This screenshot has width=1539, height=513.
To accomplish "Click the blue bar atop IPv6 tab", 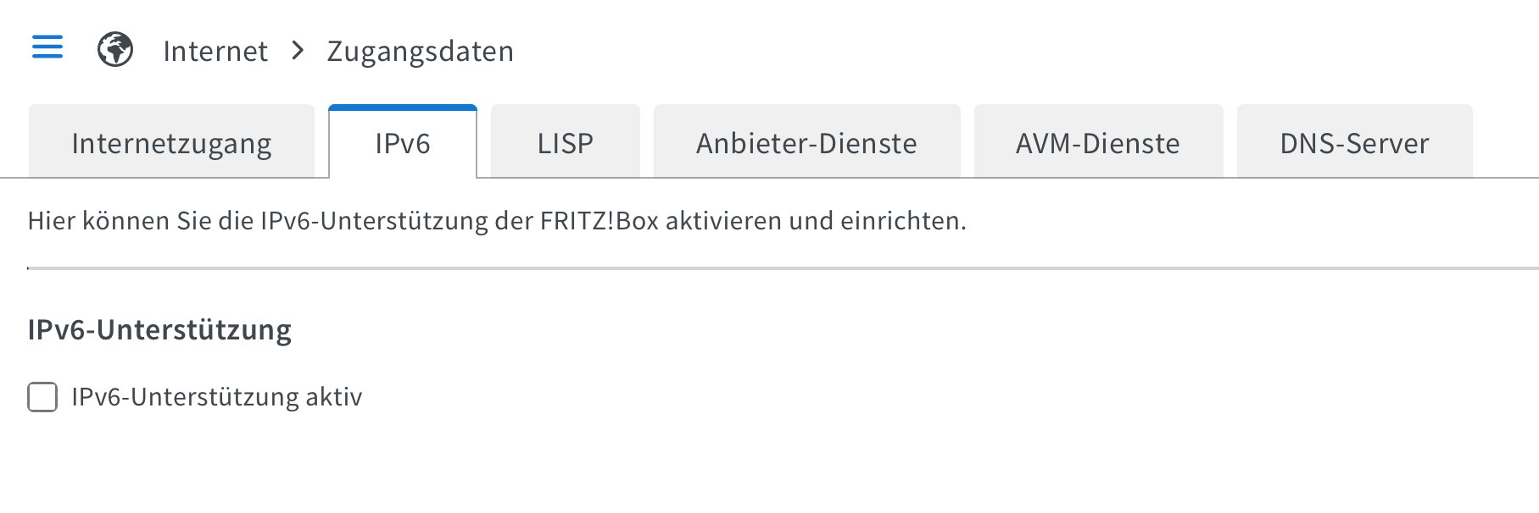I will (x=403, y=108).
